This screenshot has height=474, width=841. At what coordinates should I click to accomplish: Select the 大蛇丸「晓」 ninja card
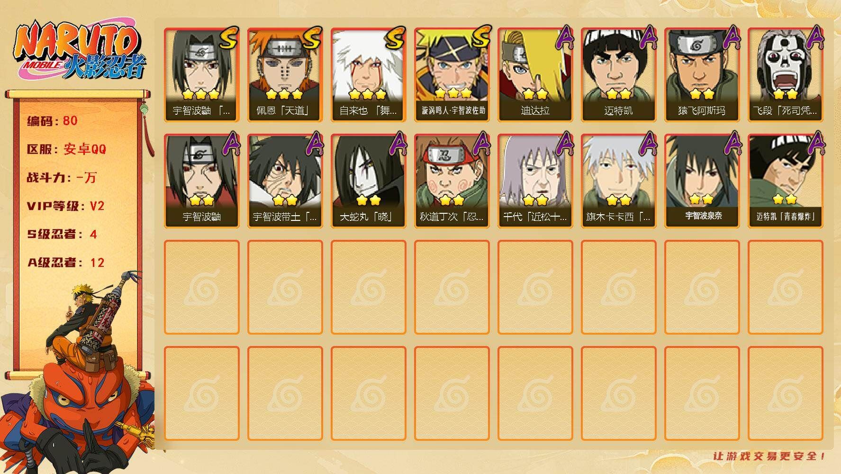368,181
